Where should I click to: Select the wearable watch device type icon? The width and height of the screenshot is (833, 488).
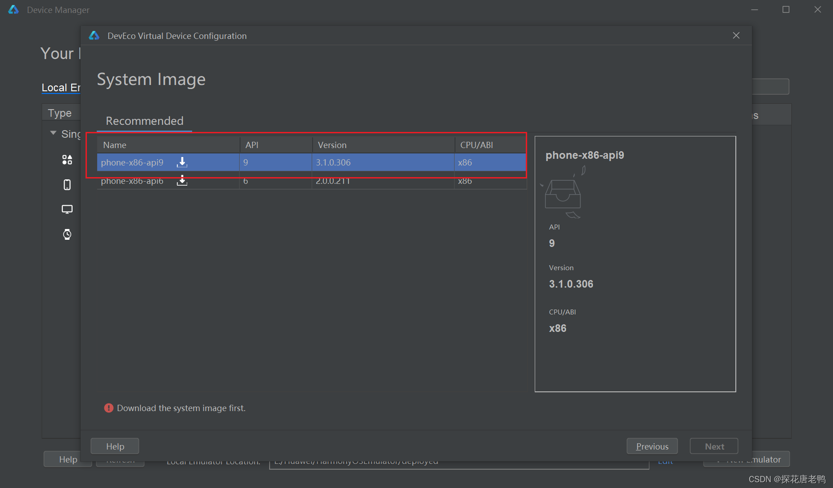(67, 234)
